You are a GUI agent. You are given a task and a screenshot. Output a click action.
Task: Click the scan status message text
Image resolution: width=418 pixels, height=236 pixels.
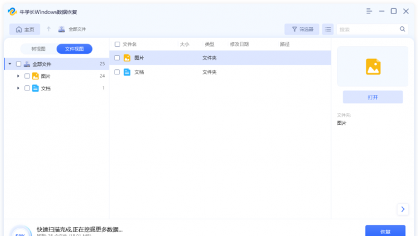80,230
